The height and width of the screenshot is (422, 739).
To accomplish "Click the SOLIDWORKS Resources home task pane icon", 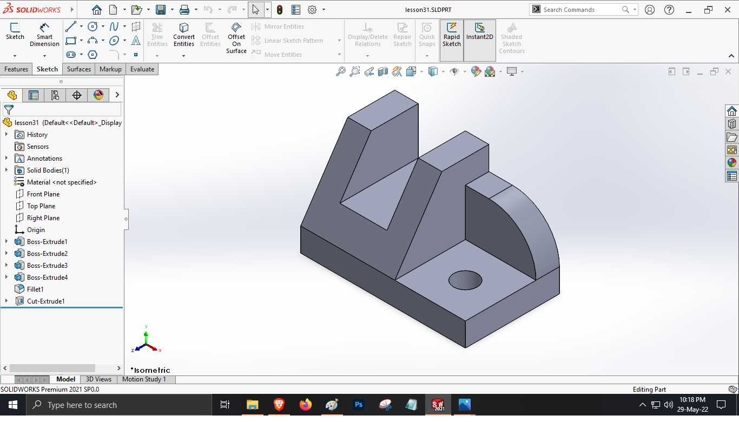I will coord(732,111).
